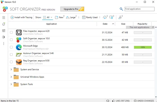Check the Microsoft Edge checkbox

click(11, 47)
